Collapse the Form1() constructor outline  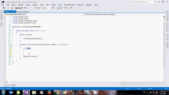pyautogui.click(x=12, y=35)
